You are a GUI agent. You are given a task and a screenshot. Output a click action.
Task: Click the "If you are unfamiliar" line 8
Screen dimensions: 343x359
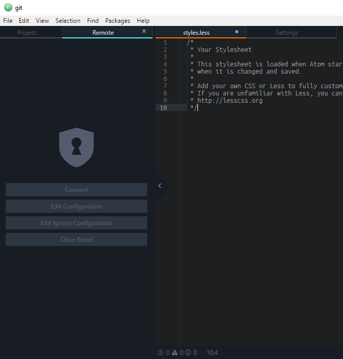pyautogui.click(x=270, y=93)
